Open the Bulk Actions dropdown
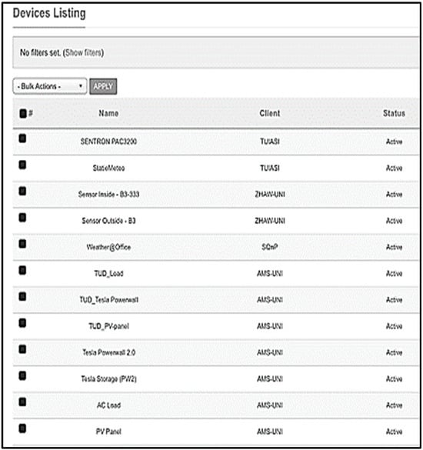 click(50, 86)
